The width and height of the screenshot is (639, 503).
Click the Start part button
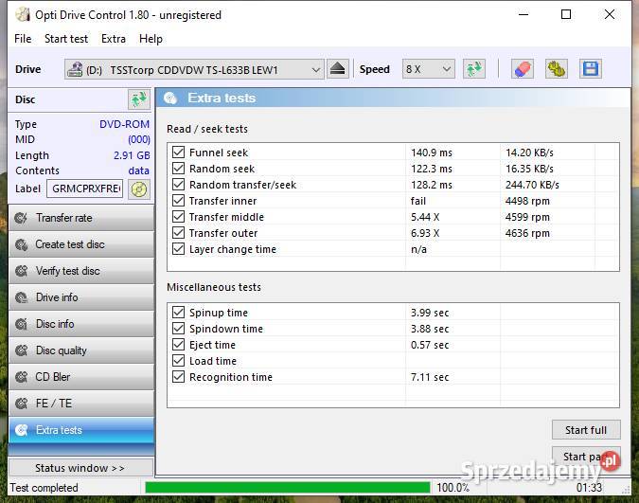(x=586, y=457)
